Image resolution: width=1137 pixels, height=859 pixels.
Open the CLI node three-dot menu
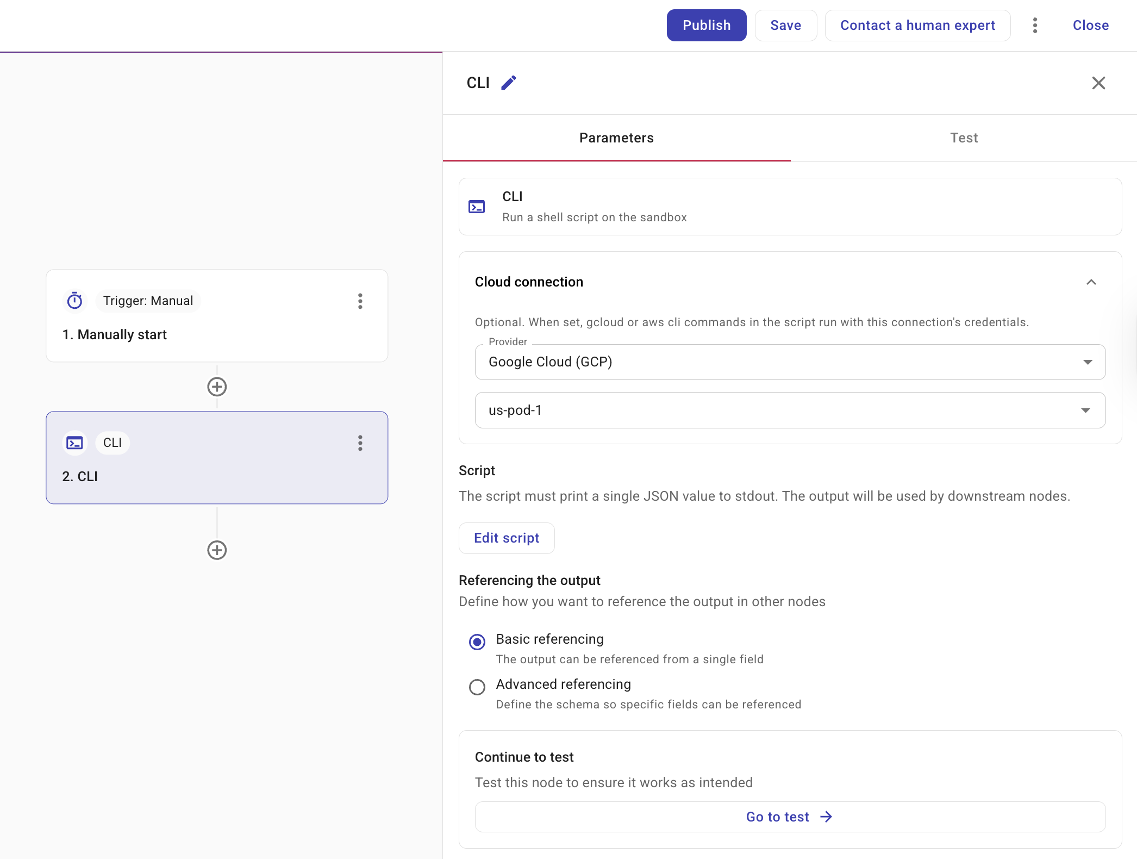(x=360, y=443)
